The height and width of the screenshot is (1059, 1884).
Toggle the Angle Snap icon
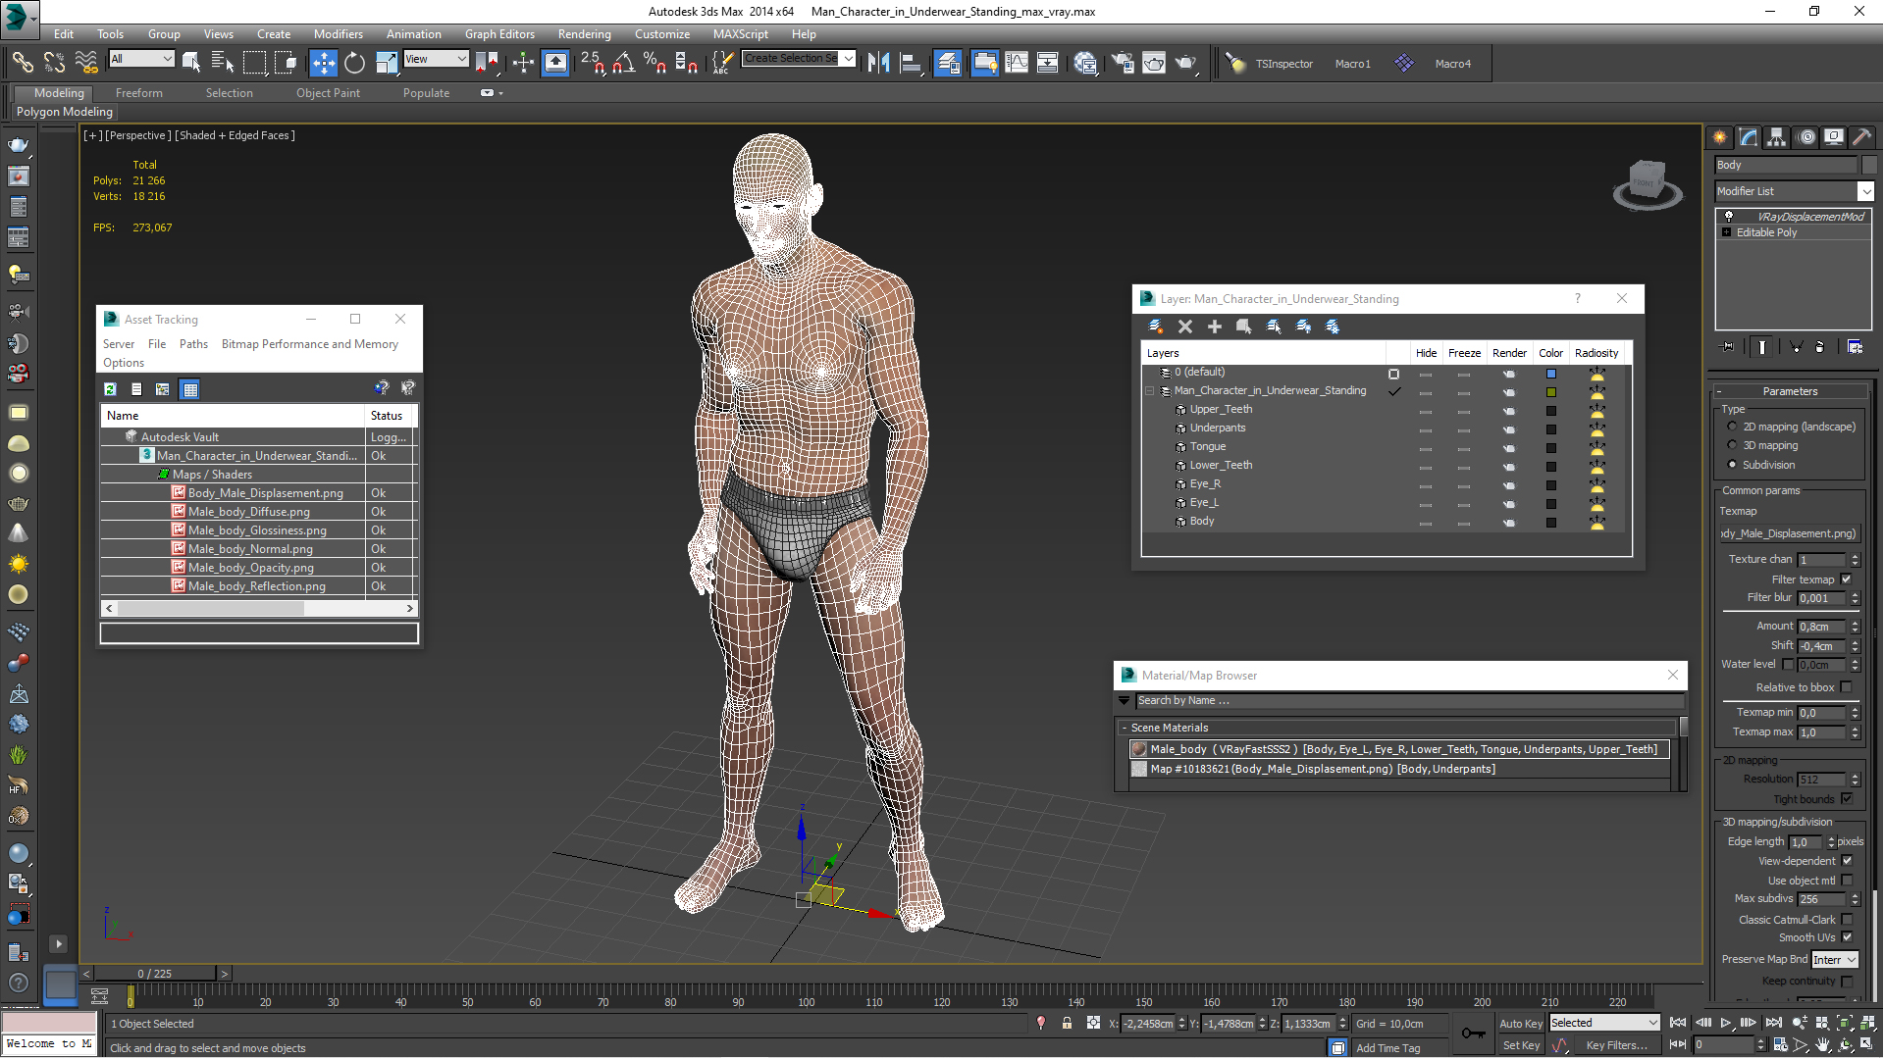pos(623,63)
